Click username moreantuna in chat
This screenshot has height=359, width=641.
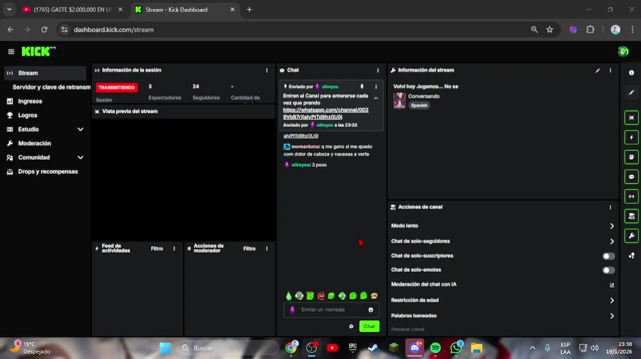coord(306,147)
